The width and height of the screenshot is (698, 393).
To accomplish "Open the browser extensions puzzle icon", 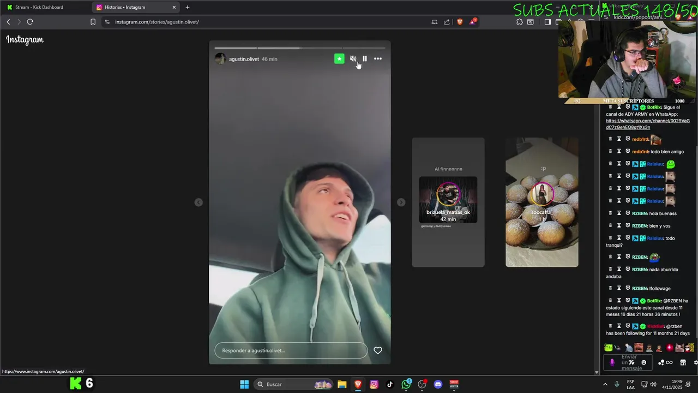I will (520, 22).
